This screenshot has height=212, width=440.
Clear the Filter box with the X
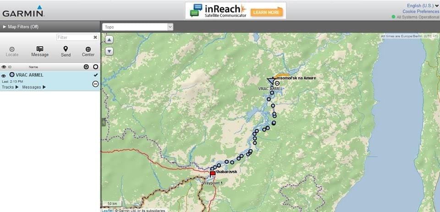coord(95,37)
